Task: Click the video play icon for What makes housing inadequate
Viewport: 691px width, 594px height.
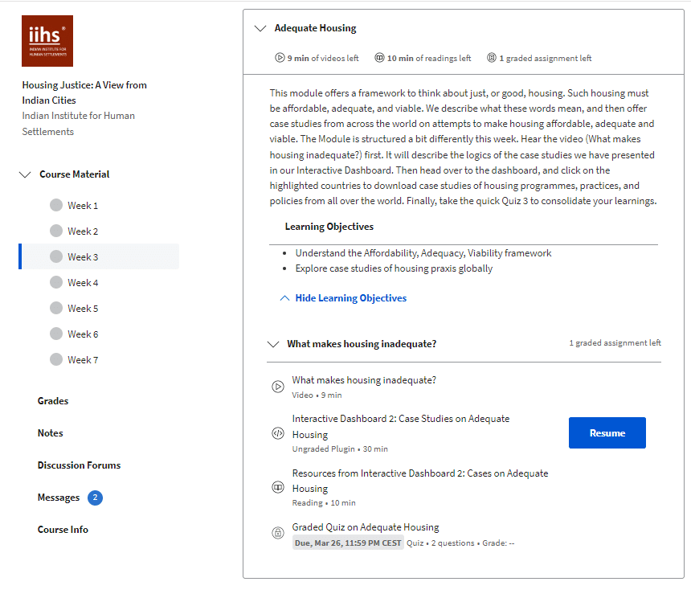Action: [278, 387]
